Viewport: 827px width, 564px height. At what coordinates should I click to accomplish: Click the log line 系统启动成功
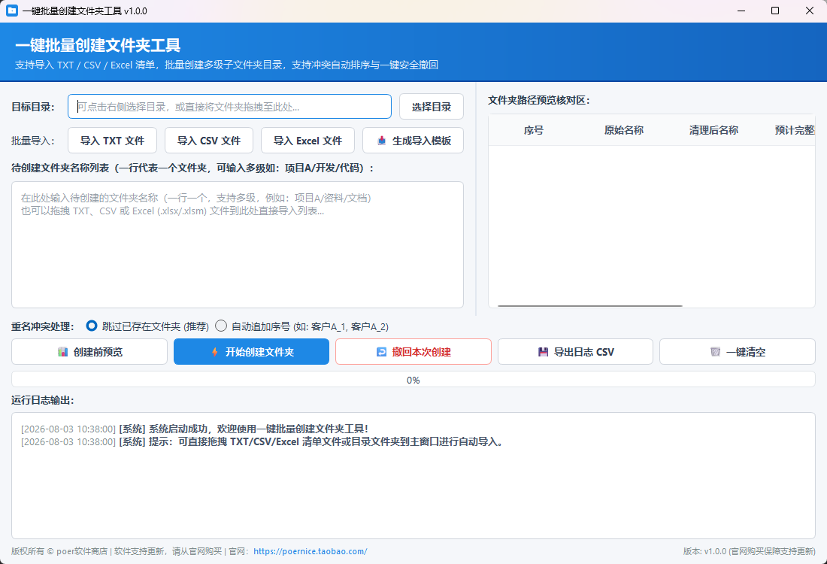[x=195, y=429]
